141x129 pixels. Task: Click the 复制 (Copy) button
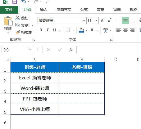(x=22, y=25)
